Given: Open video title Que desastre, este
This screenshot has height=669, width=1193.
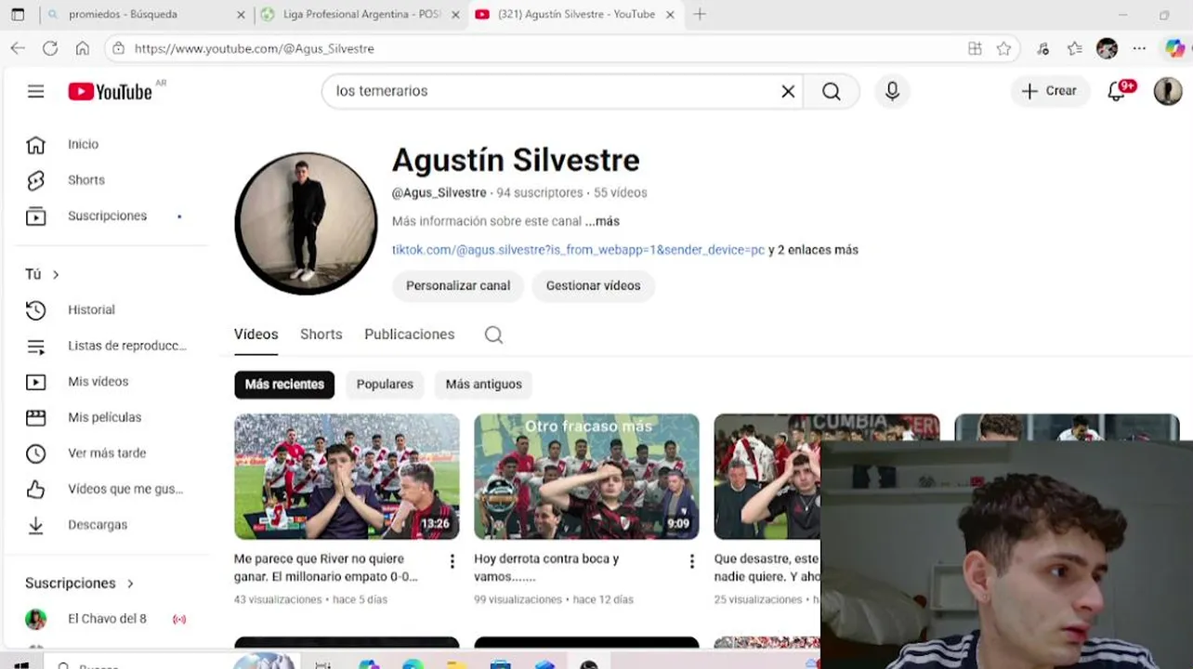Looking at the screenshot, I should (x=767, y=568).
